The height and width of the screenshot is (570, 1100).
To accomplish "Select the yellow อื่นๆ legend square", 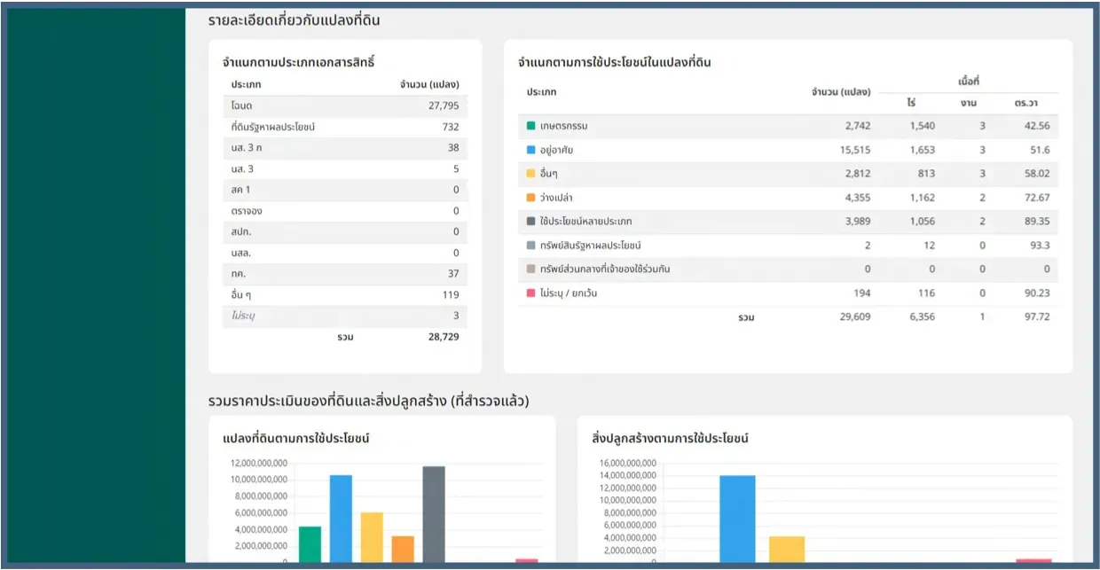I will pos(530,174).
